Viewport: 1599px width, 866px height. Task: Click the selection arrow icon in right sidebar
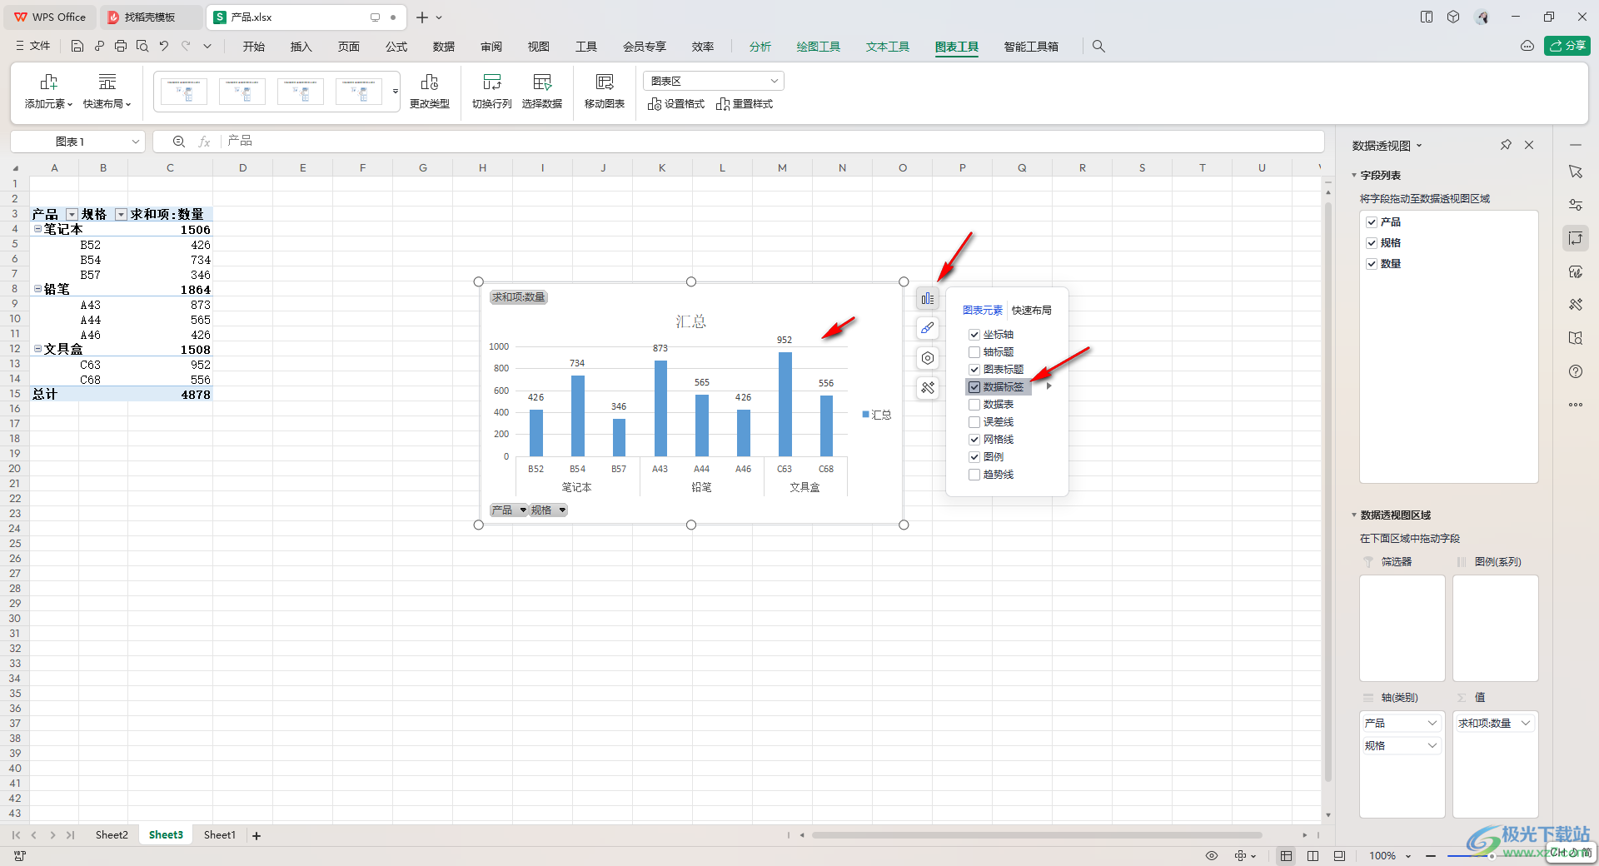tap(1576, 172)
